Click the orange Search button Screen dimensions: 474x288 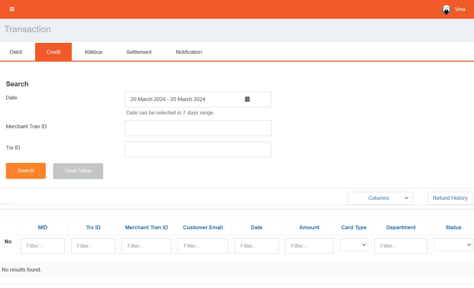pyautogui.click(x=26, y=171)
